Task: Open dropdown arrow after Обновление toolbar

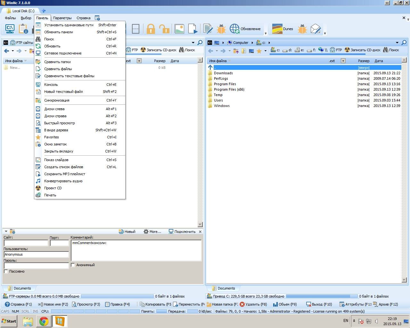Action: [x=266, y=33]
